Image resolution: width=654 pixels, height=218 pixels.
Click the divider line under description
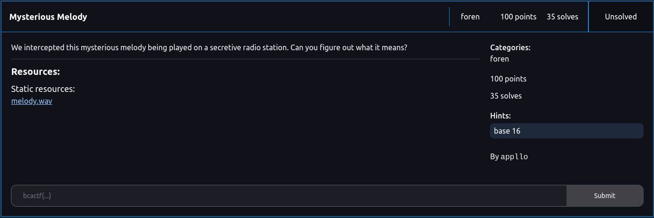click(246, 59)
